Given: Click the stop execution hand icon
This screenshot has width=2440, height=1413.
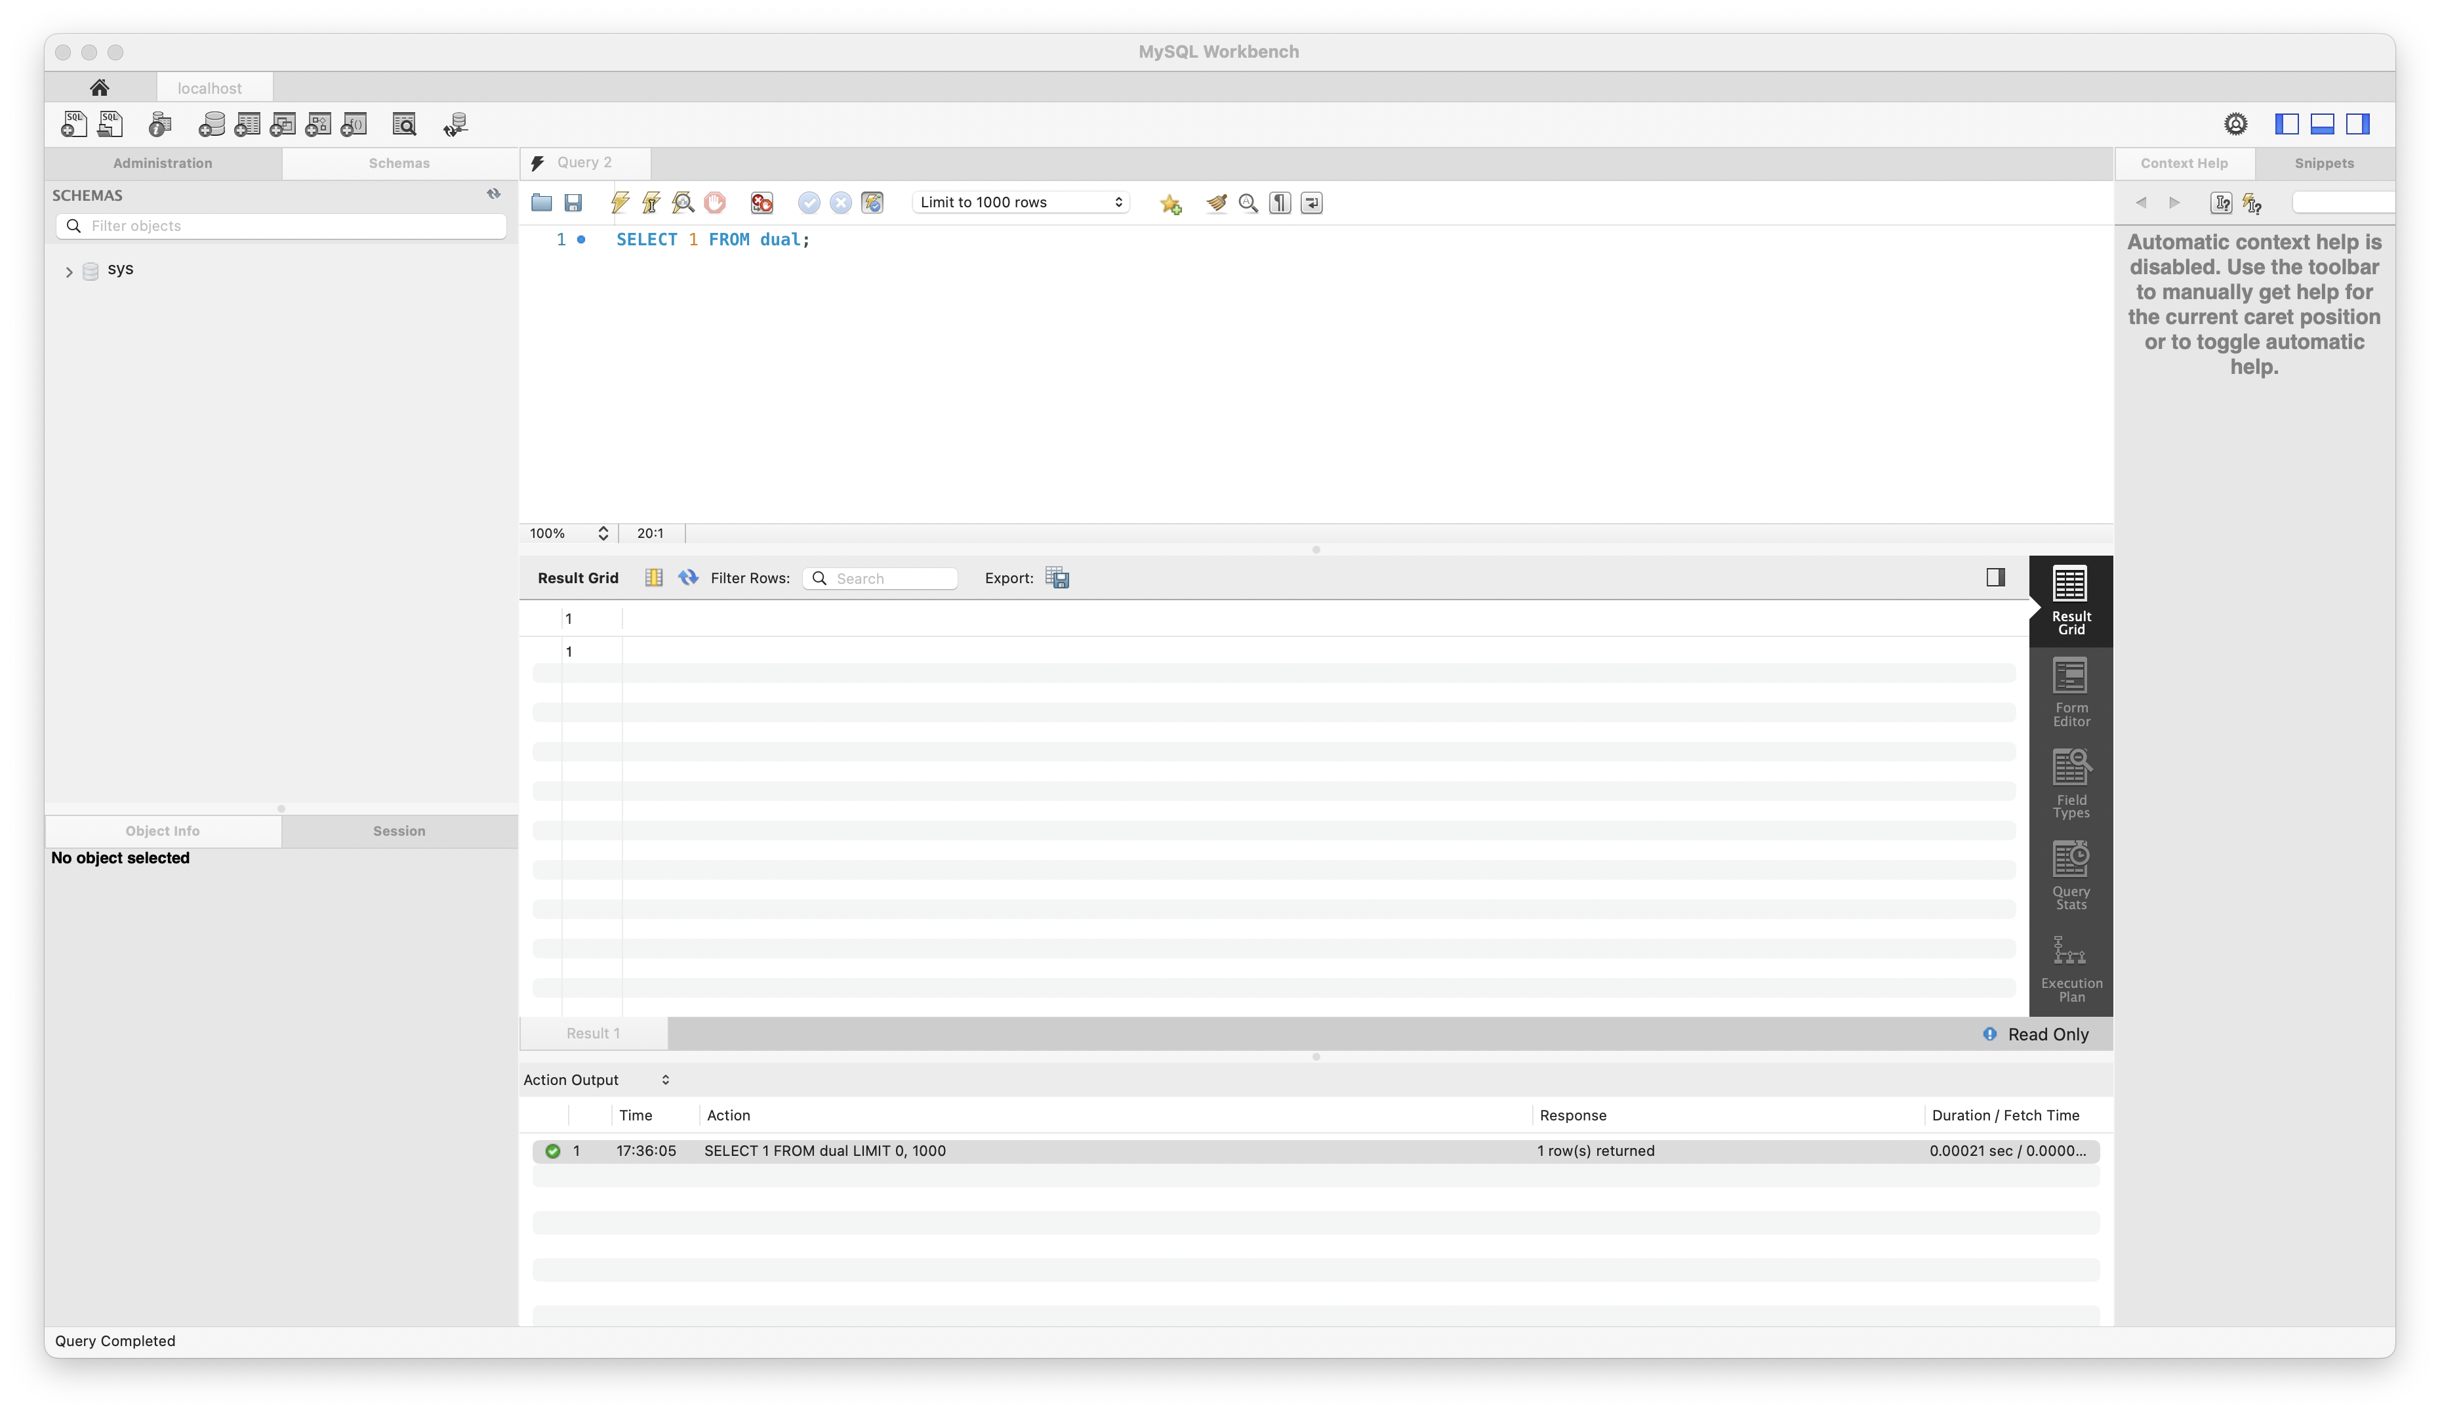Looking at the screenshot, I should pos(714,203).
